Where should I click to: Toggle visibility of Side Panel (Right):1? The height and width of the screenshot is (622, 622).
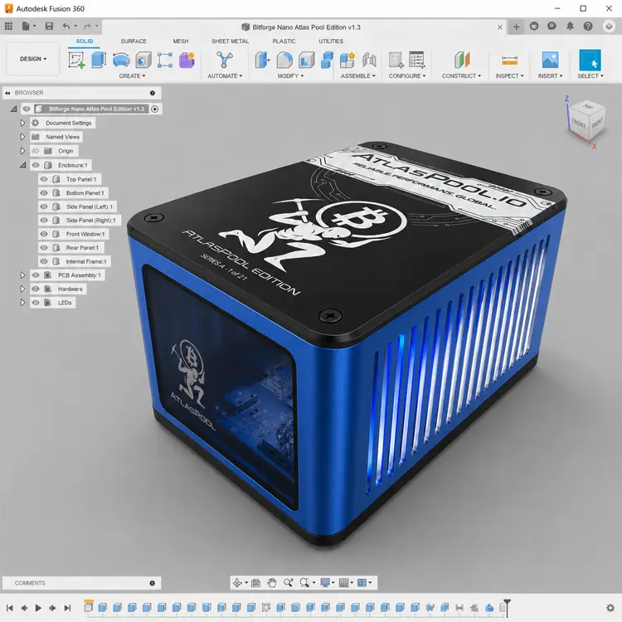(44, 220)
